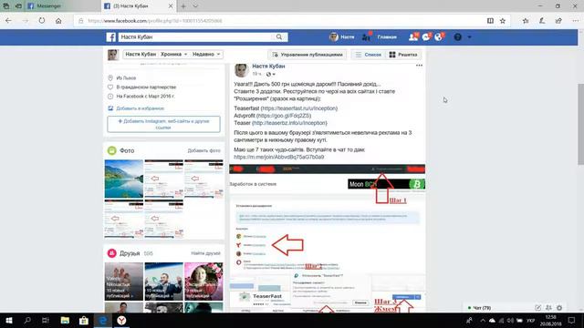Click Настя Кубан post author name

pos(268,66)
